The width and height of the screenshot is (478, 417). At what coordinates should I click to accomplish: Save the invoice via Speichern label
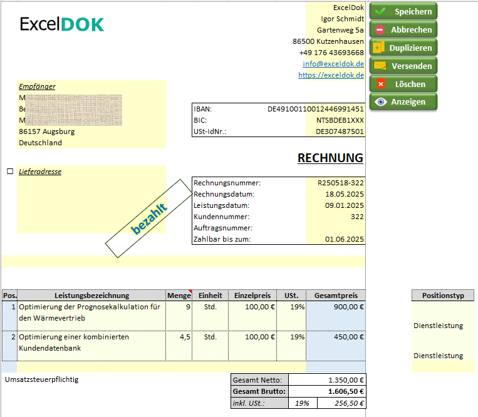click(413, 11)
